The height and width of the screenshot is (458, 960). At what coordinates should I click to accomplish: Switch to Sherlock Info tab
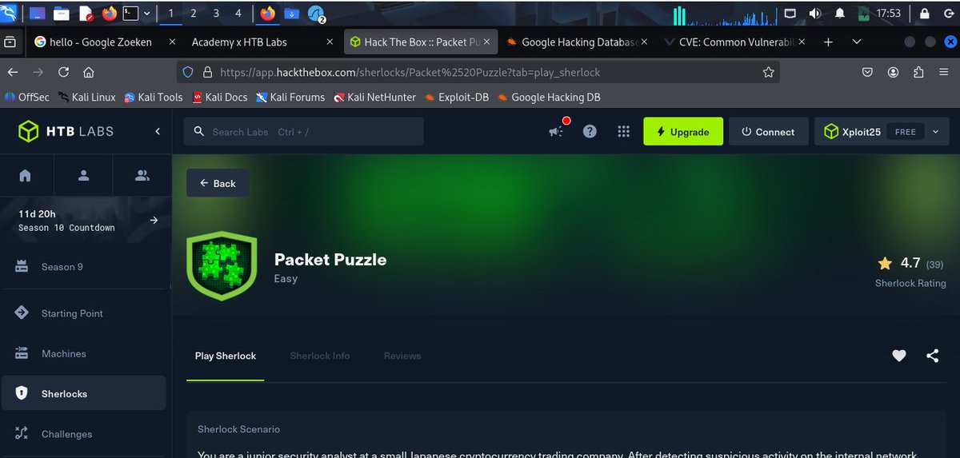[320, 356]
